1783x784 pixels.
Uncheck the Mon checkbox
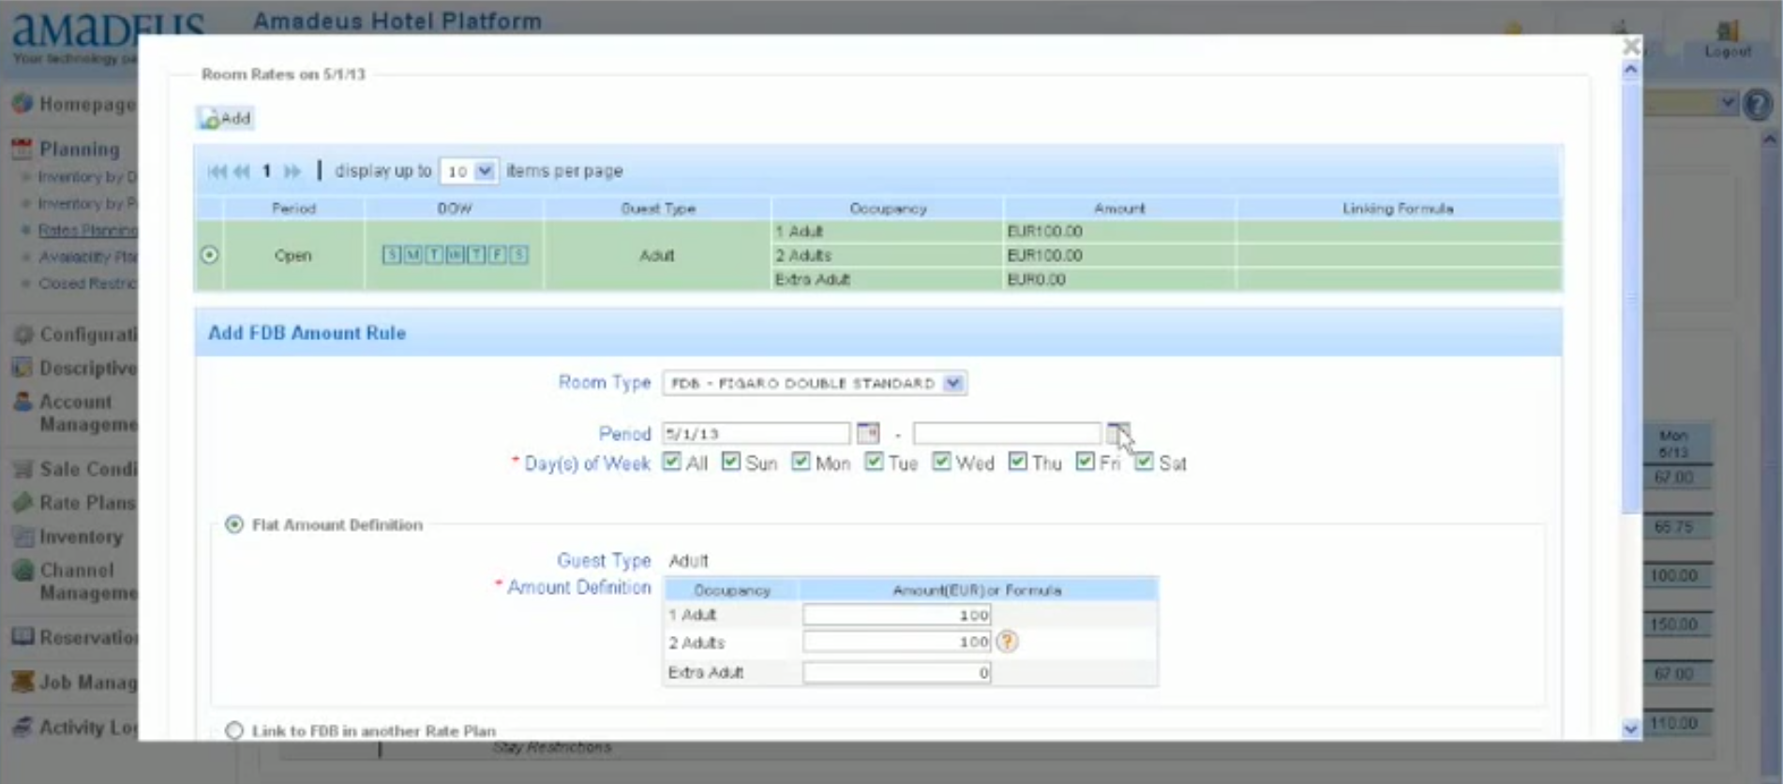(801, 462)
